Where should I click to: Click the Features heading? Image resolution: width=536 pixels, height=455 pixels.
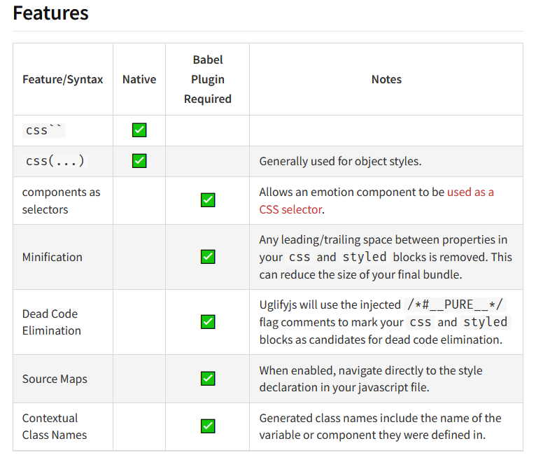[51, 13]
